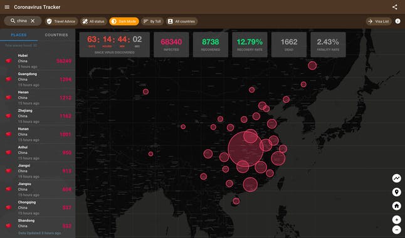Open the All status filter
This screenshot has width=405, height=238.
93,21
